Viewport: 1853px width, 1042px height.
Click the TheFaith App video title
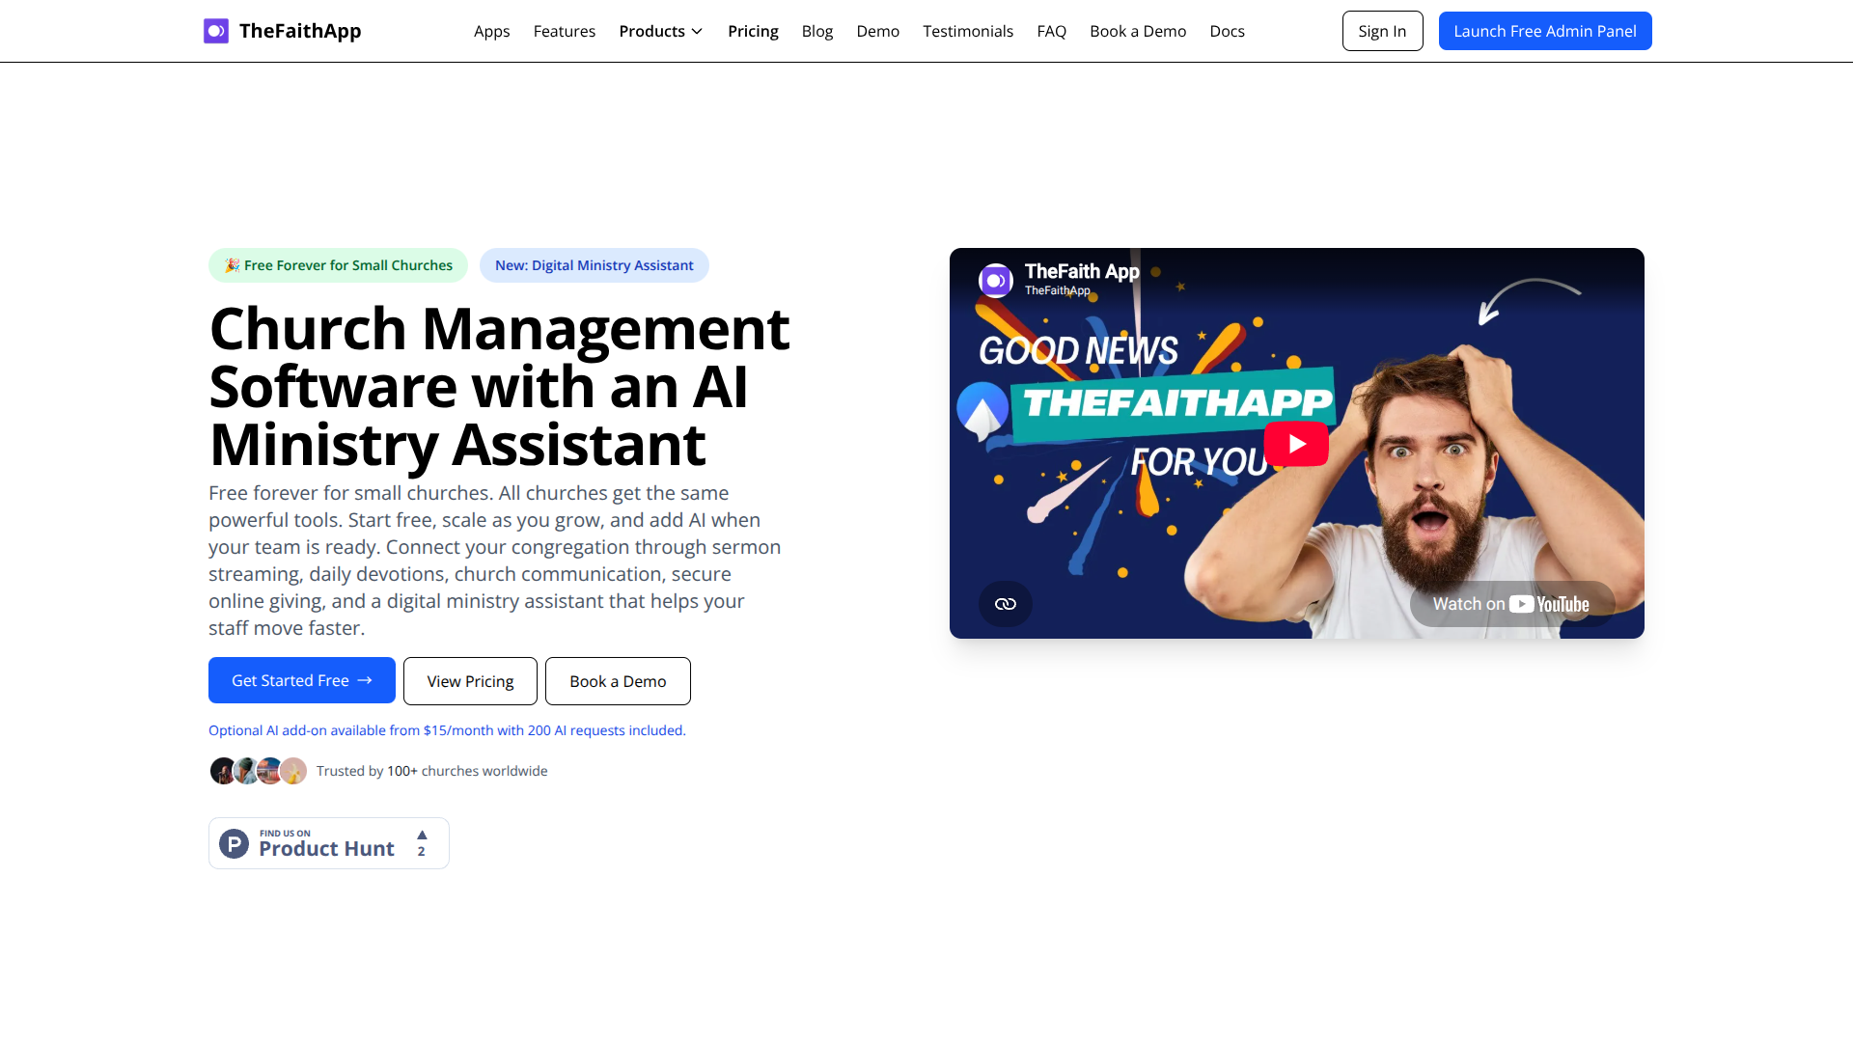point(1082,271)
